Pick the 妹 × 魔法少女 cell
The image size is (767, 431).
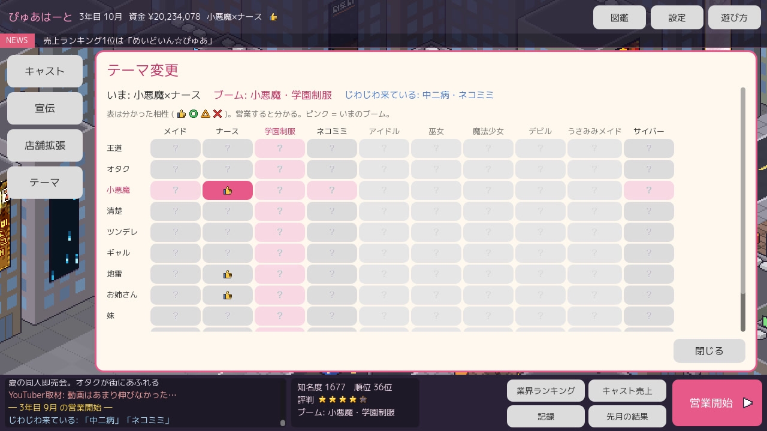coord(488,316)
